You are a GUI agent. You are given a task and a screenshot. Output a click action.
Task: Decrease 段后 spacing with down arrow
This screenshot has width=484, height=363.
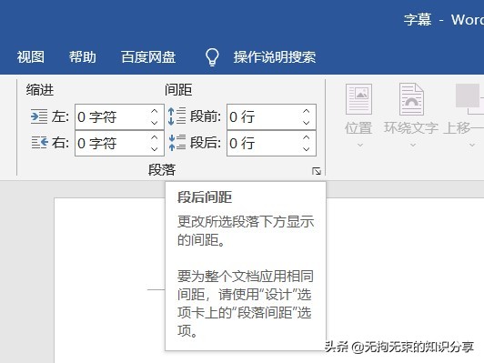[x=307, y=149]
